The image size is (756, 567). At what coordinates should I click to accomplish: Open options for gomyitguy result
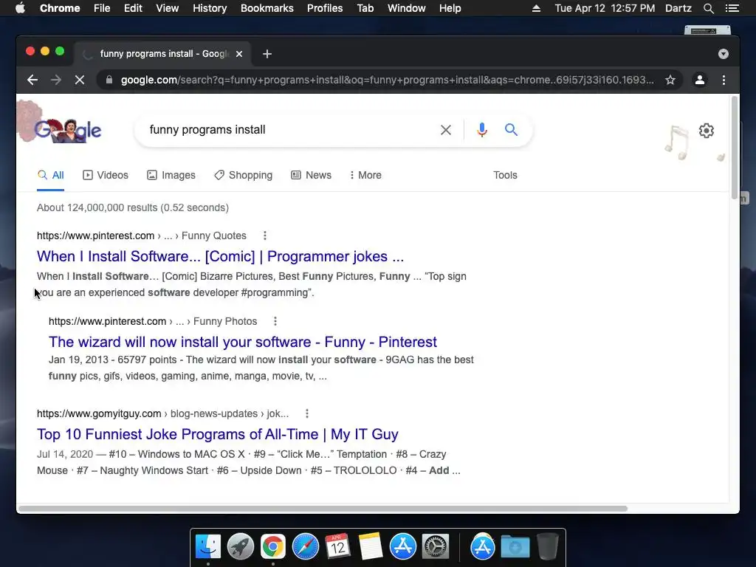tap(307, 413)
